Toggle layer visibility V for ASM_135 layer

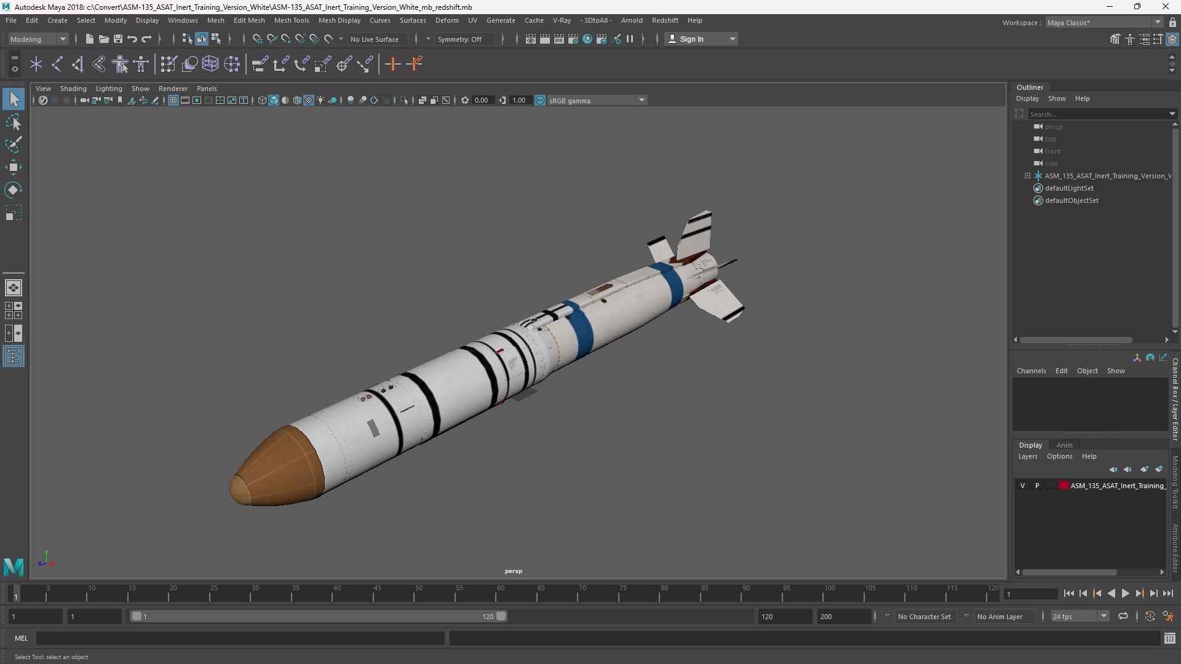[1022, 486]
